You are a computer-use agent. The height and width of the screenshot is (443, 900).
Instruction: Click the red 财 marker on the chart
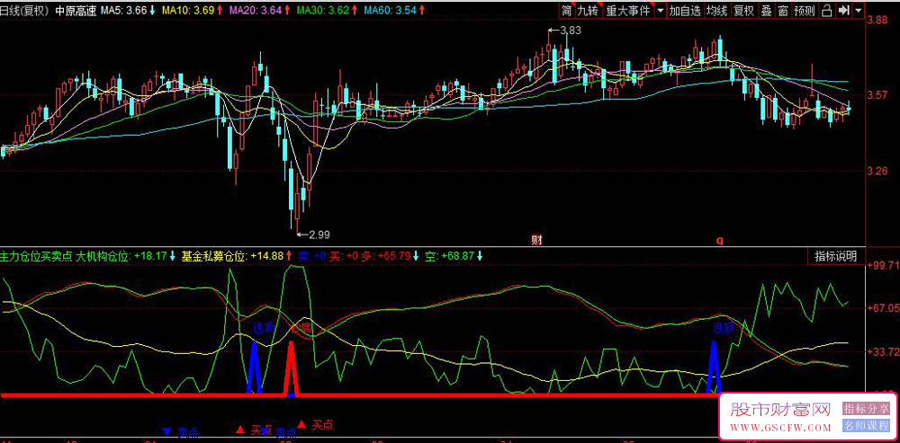pos(536,240)
